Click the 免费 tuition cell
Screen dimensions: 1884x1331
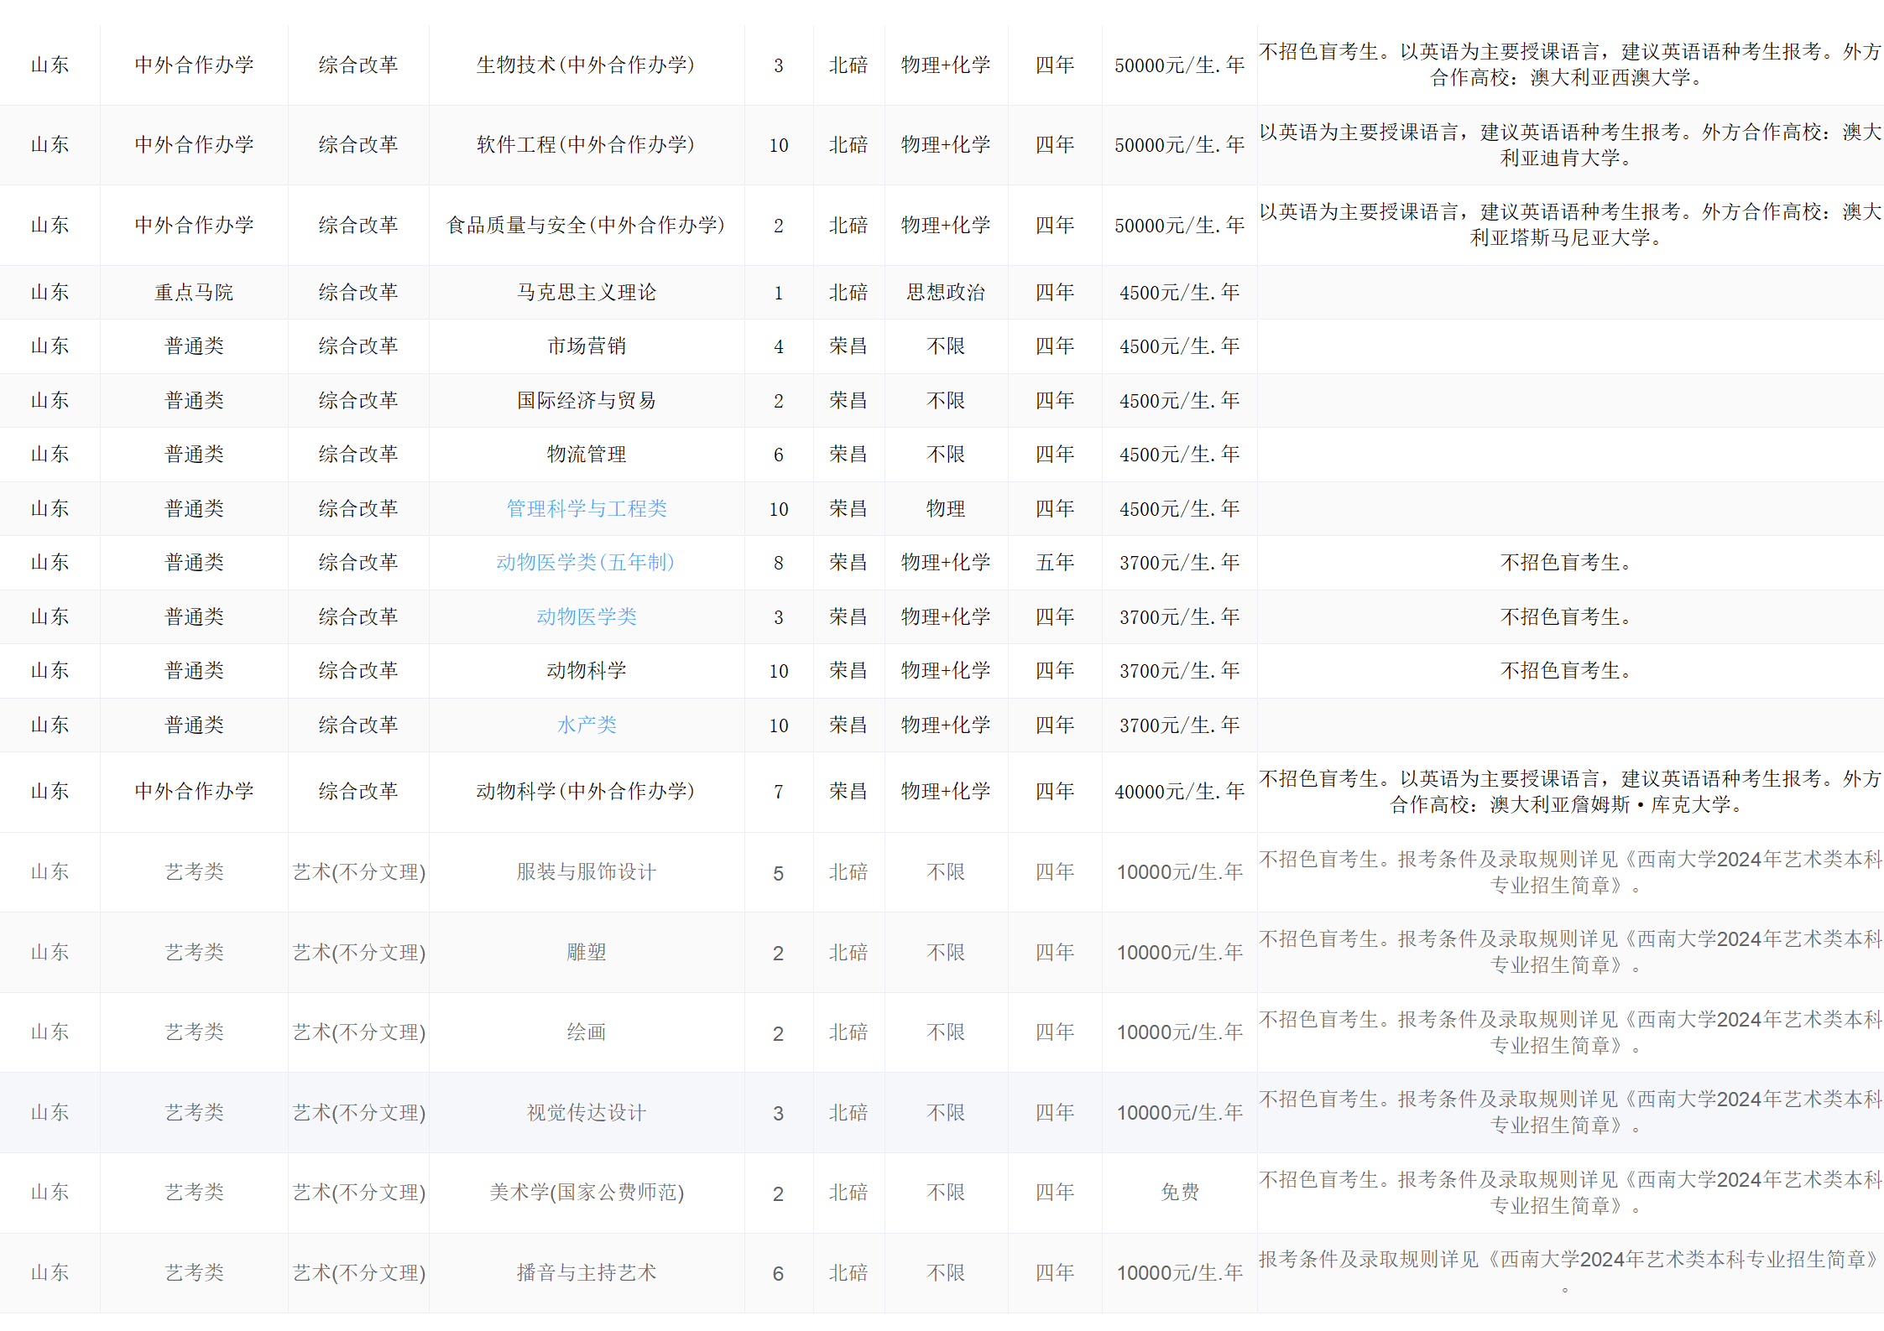coord(1179,1192)
